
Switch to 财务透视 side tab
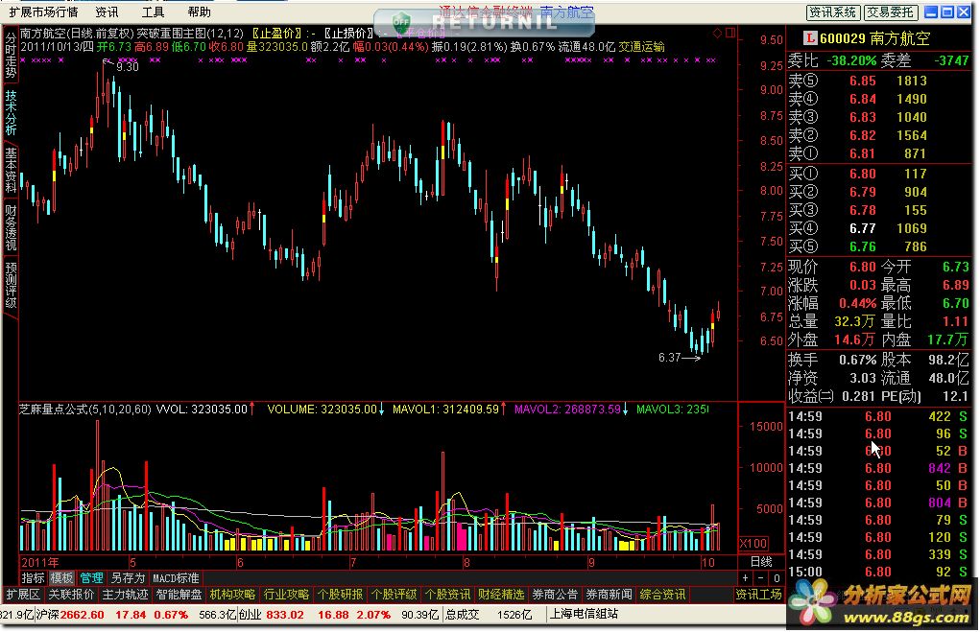pyautogui.click(x=11, y=226)
